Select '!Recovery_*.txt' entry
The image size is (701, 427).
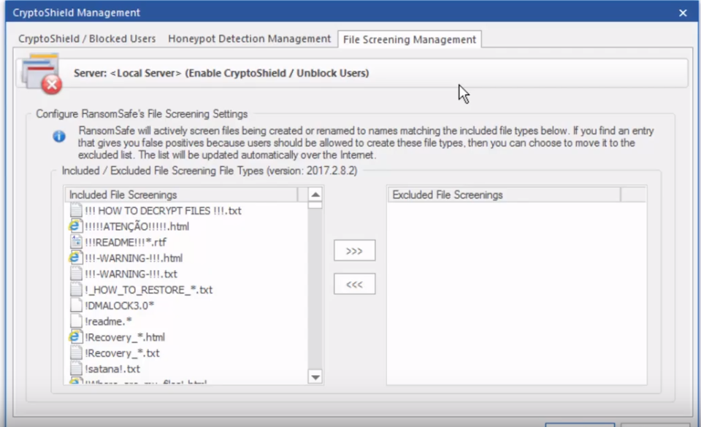[115, 353]
